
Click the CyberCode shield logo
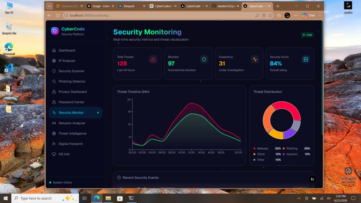point(55,31)
